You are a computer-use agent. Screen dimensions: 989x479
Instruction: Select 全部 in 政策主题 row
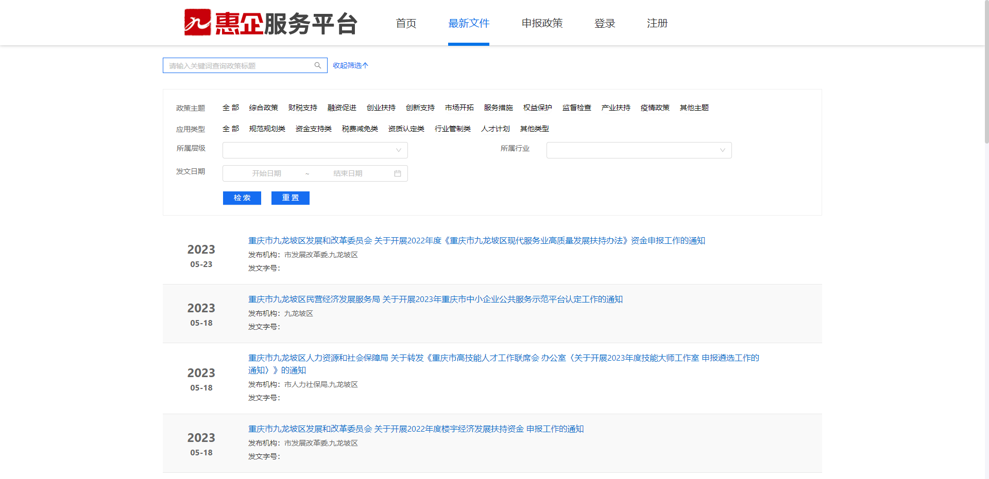(231, 108)
